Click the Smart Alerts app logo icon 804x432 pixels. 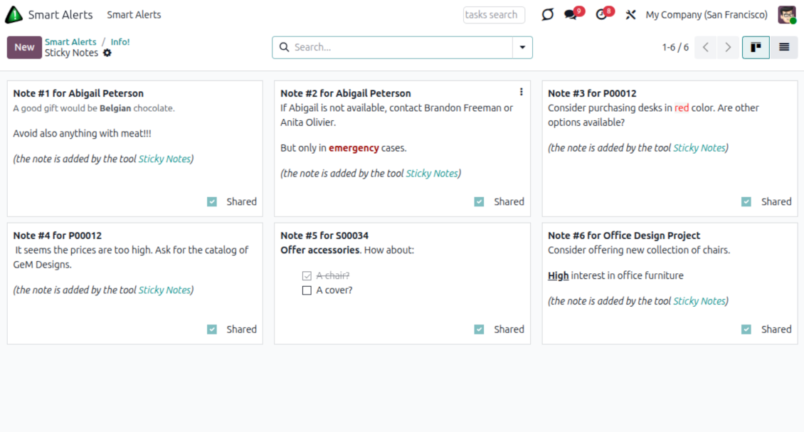pos(14,15)
